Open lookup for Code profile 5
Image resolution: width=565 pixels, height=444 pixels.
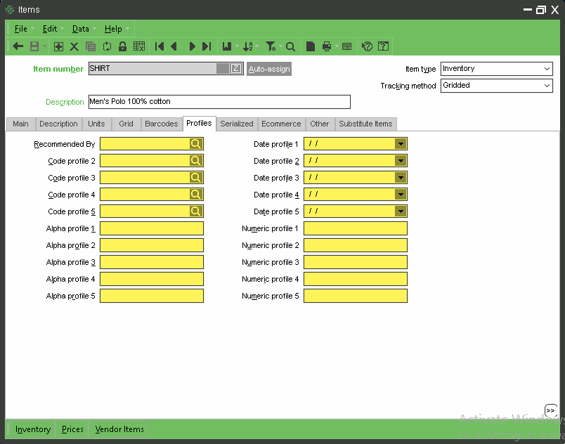(195, 211)
